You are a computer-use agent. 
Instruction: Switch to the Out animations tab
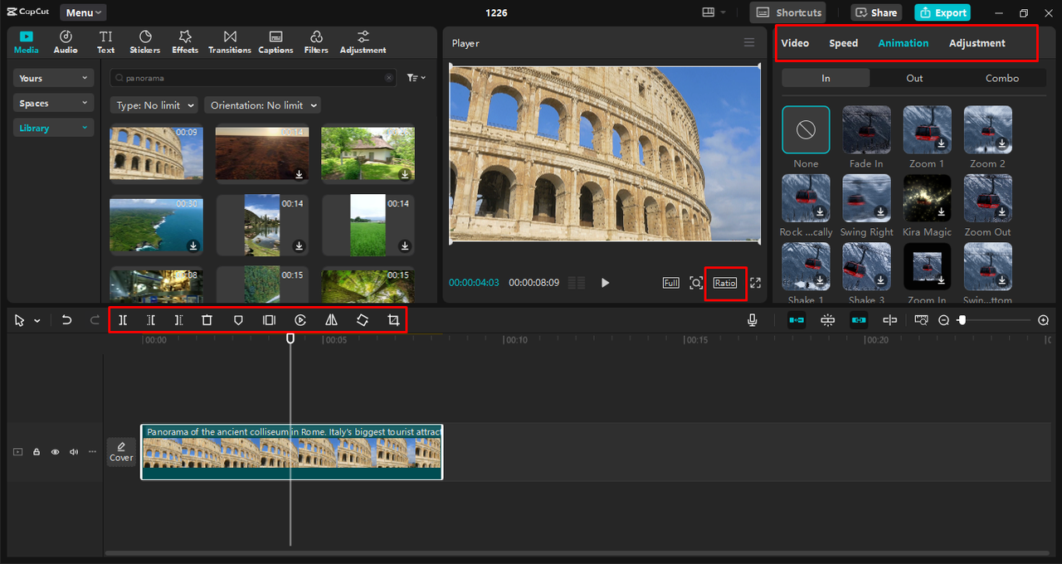914,77
